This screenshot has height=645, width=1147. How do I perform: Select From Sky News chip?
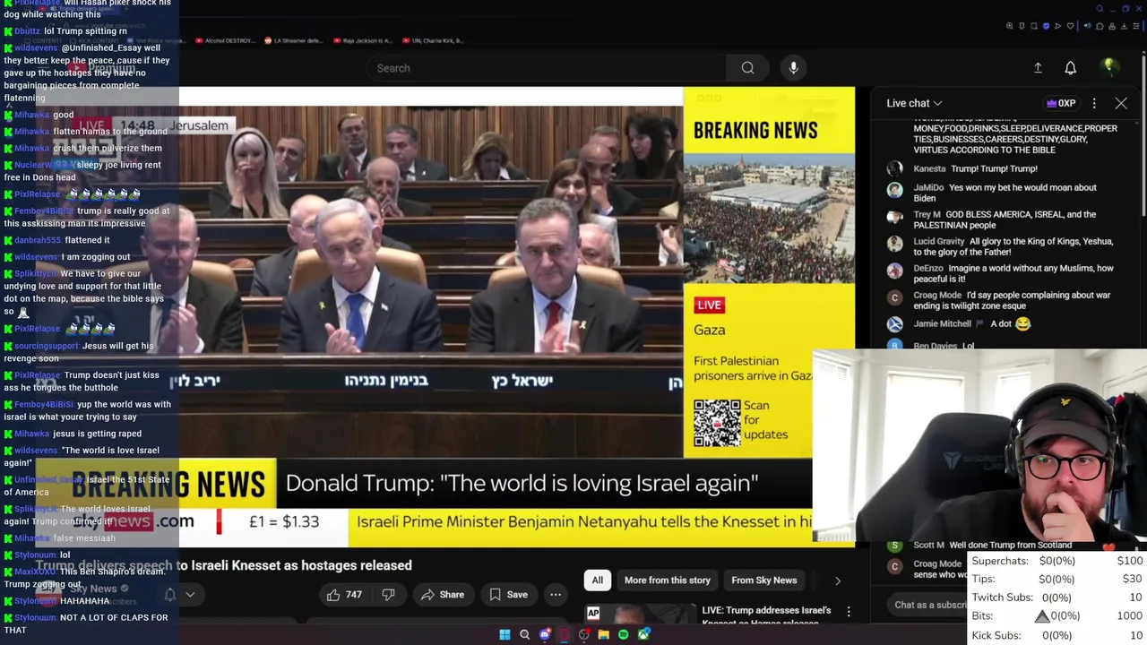(764, 580)
